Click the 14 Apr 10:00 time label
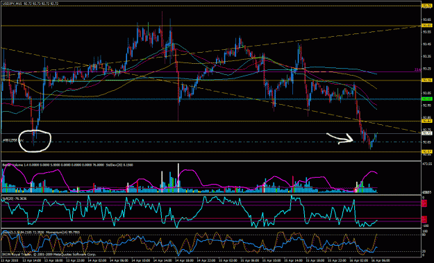 tap(140, 260)
